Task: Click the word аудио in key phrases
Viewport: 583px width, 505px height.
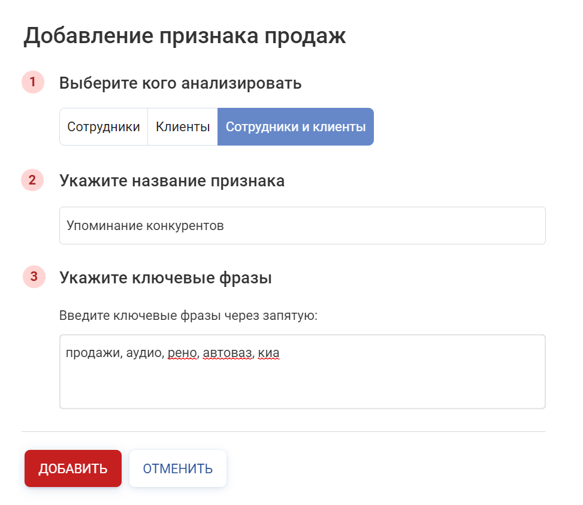Action: [x=145, y=353]
